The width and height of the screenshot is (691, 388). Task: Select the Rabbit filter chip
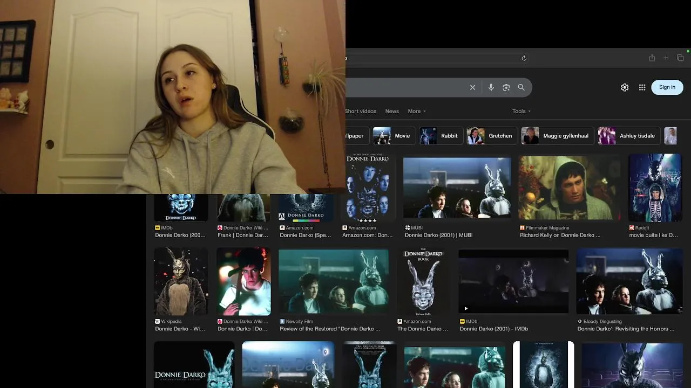(441, 136)
